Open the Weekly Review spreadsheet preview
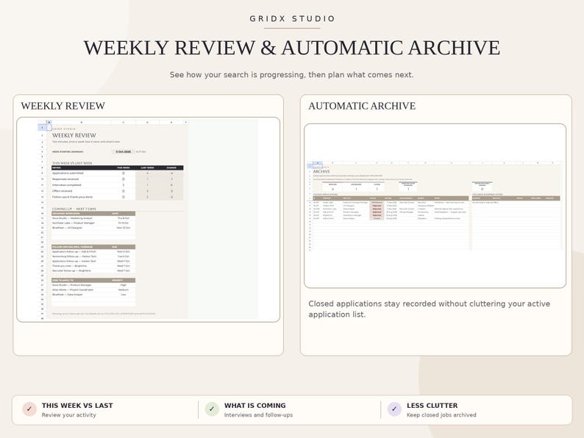This screenshot has height=438, width=584. point(149,220)
